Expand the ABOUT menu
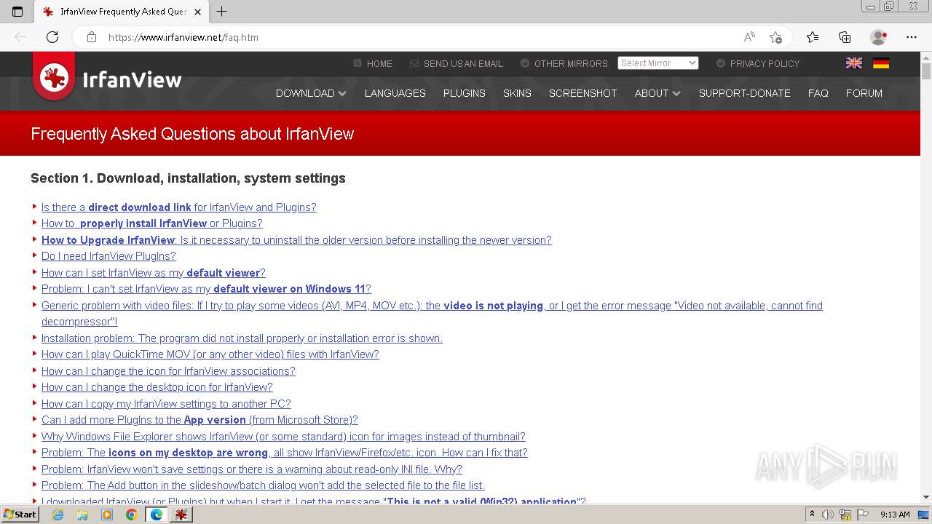The width and height of the screenshot is (932, 524). click(x=657, y=93)
